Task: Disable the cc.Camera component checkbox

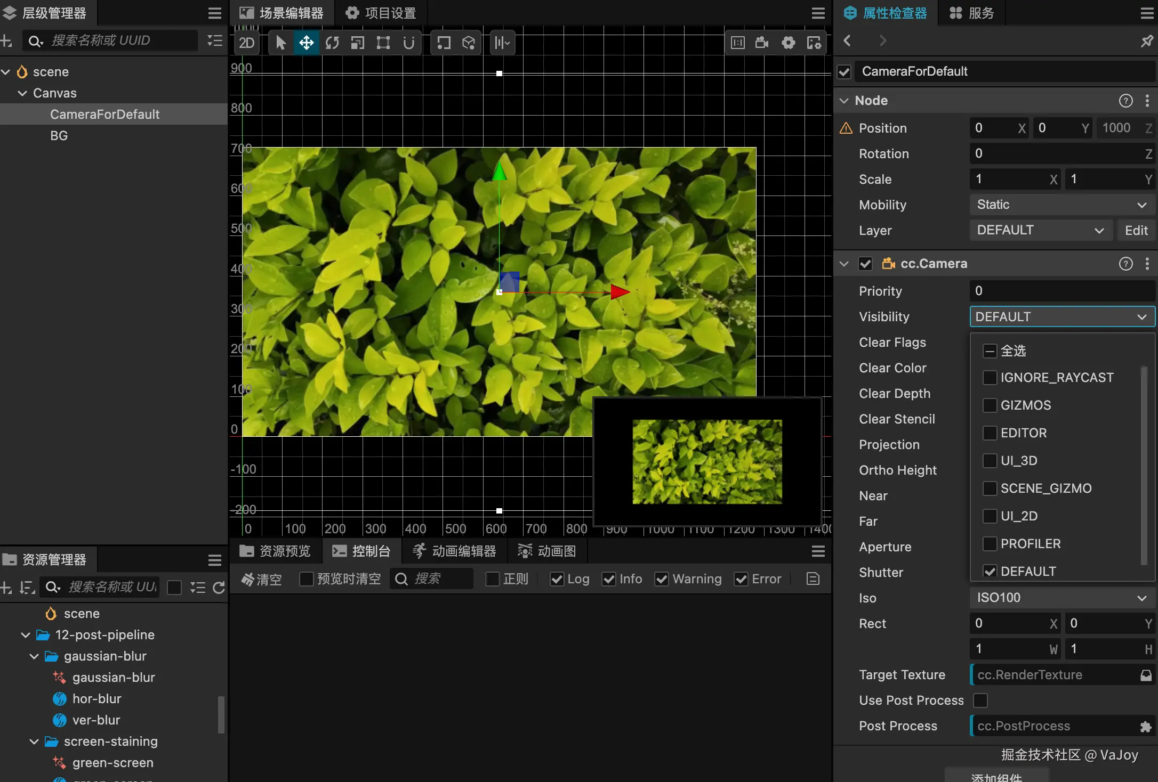Action: [x=865, y=264]
